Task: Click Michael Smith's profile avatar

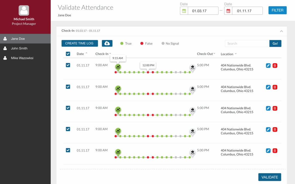Action: point(24,11)
